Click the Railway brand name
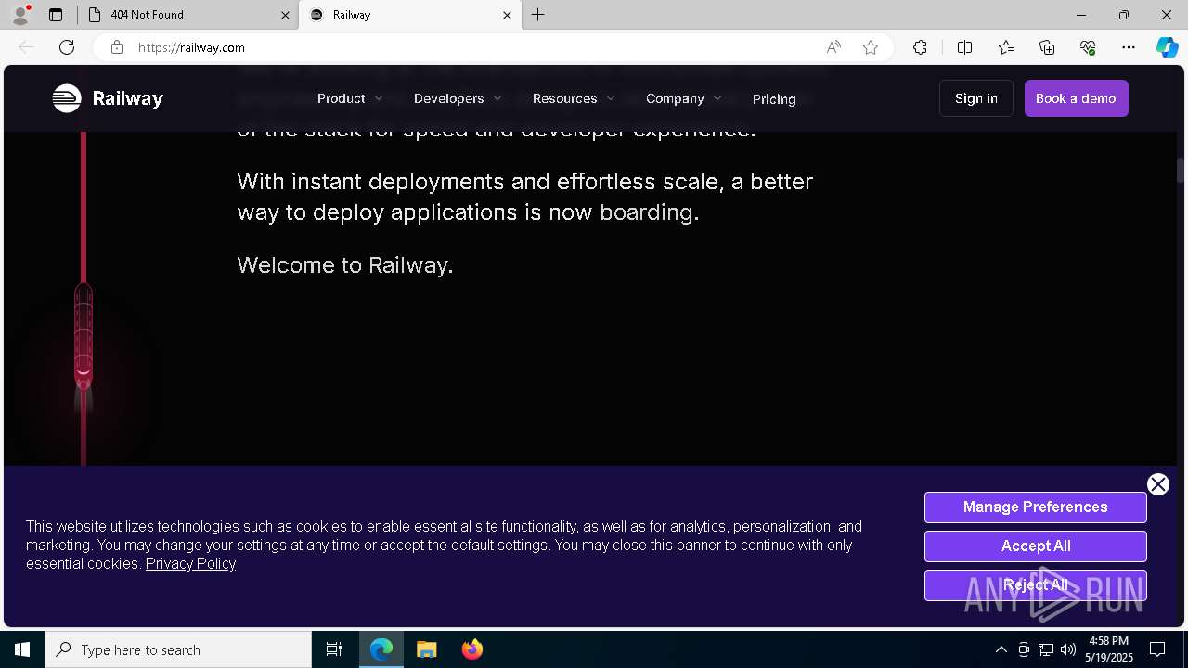Viewport: 1188px width, 668px height. [x=128, y=98]
